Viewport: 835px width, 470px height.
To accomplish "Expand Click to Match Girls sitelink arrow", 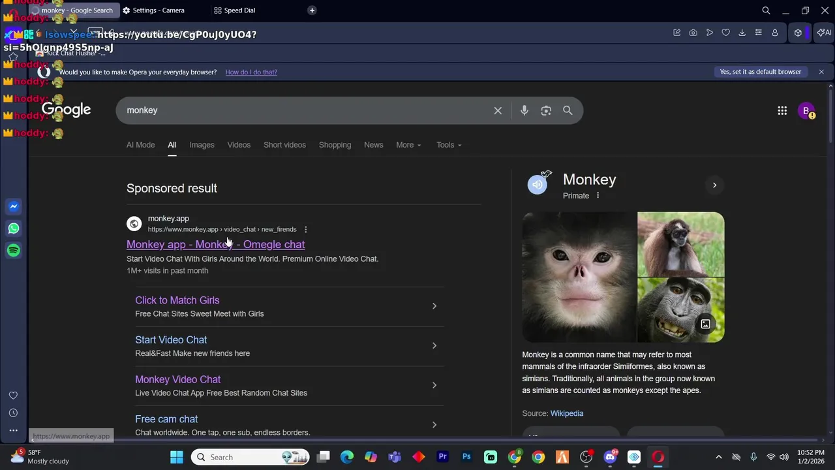I will pyautogui.click(x=434, y=306).
